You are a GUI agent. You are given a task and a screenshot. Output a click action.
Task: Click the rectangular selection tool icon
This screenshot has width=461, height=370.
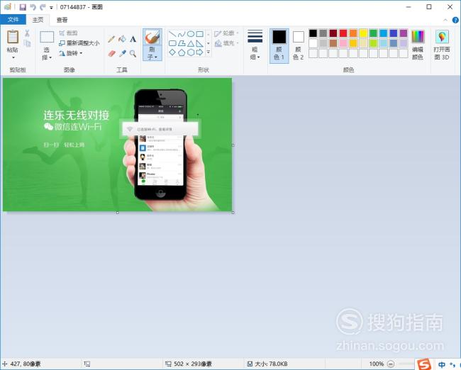[x=47, y=37]
